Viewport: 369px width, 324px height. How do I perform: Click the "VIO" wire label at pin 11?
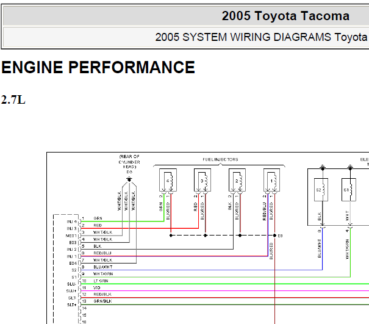tap(97, 287)
